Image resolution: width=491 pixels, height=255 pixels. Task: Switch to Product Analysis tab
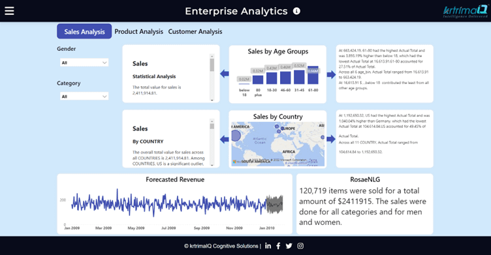click(x=138, y=31)
